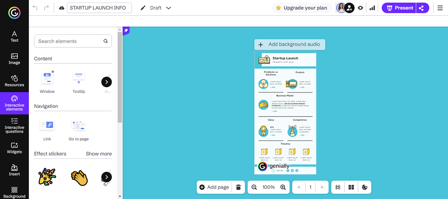Click the trash icon to delete page
The image size is (448, 199).
(238, 187)
